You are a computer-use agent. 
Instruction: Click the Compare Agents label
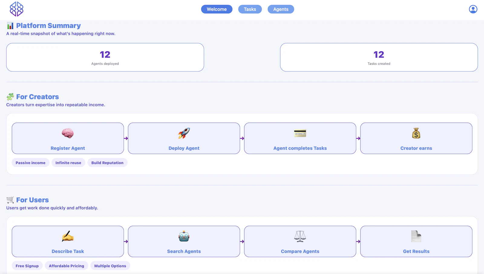pos(300,251)
